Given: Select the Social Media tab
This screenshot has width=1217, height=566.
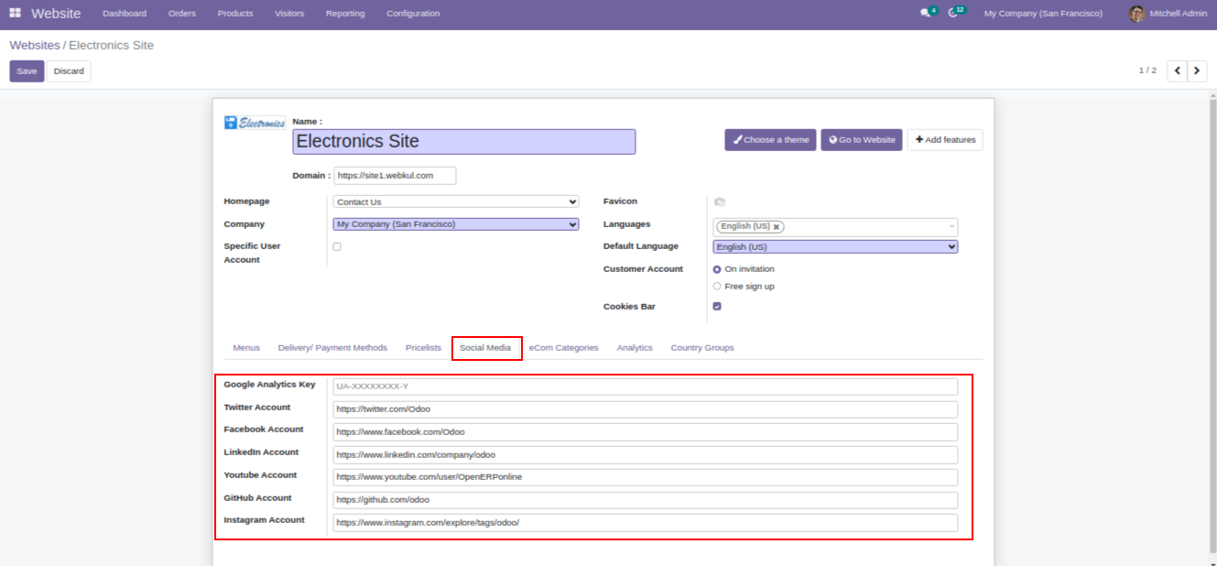Looking at the screenshot, I should [x=485, y=348].
